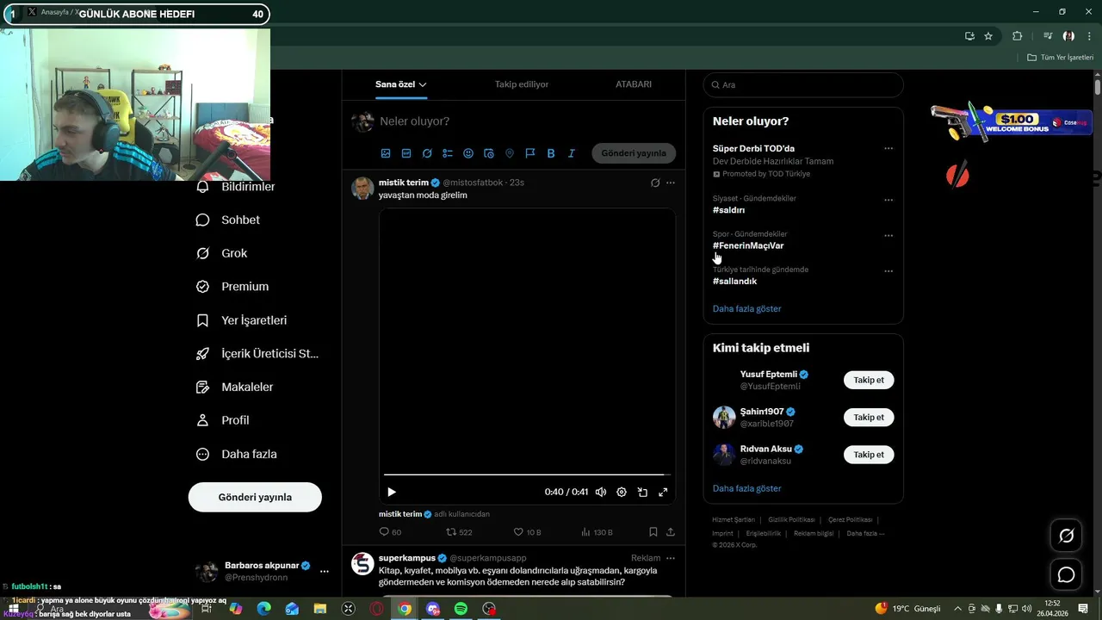Open 'Tüm Yer İşaretleri' bookmarks folder
Screen dimensions: 1102x620
coord(1060,58)
